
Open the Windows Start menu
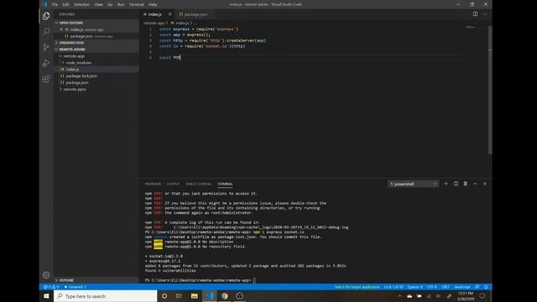point(46,296)
